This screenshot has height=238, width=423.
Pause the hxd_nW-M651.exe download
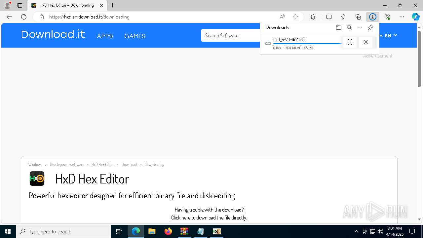pos(350,42)
